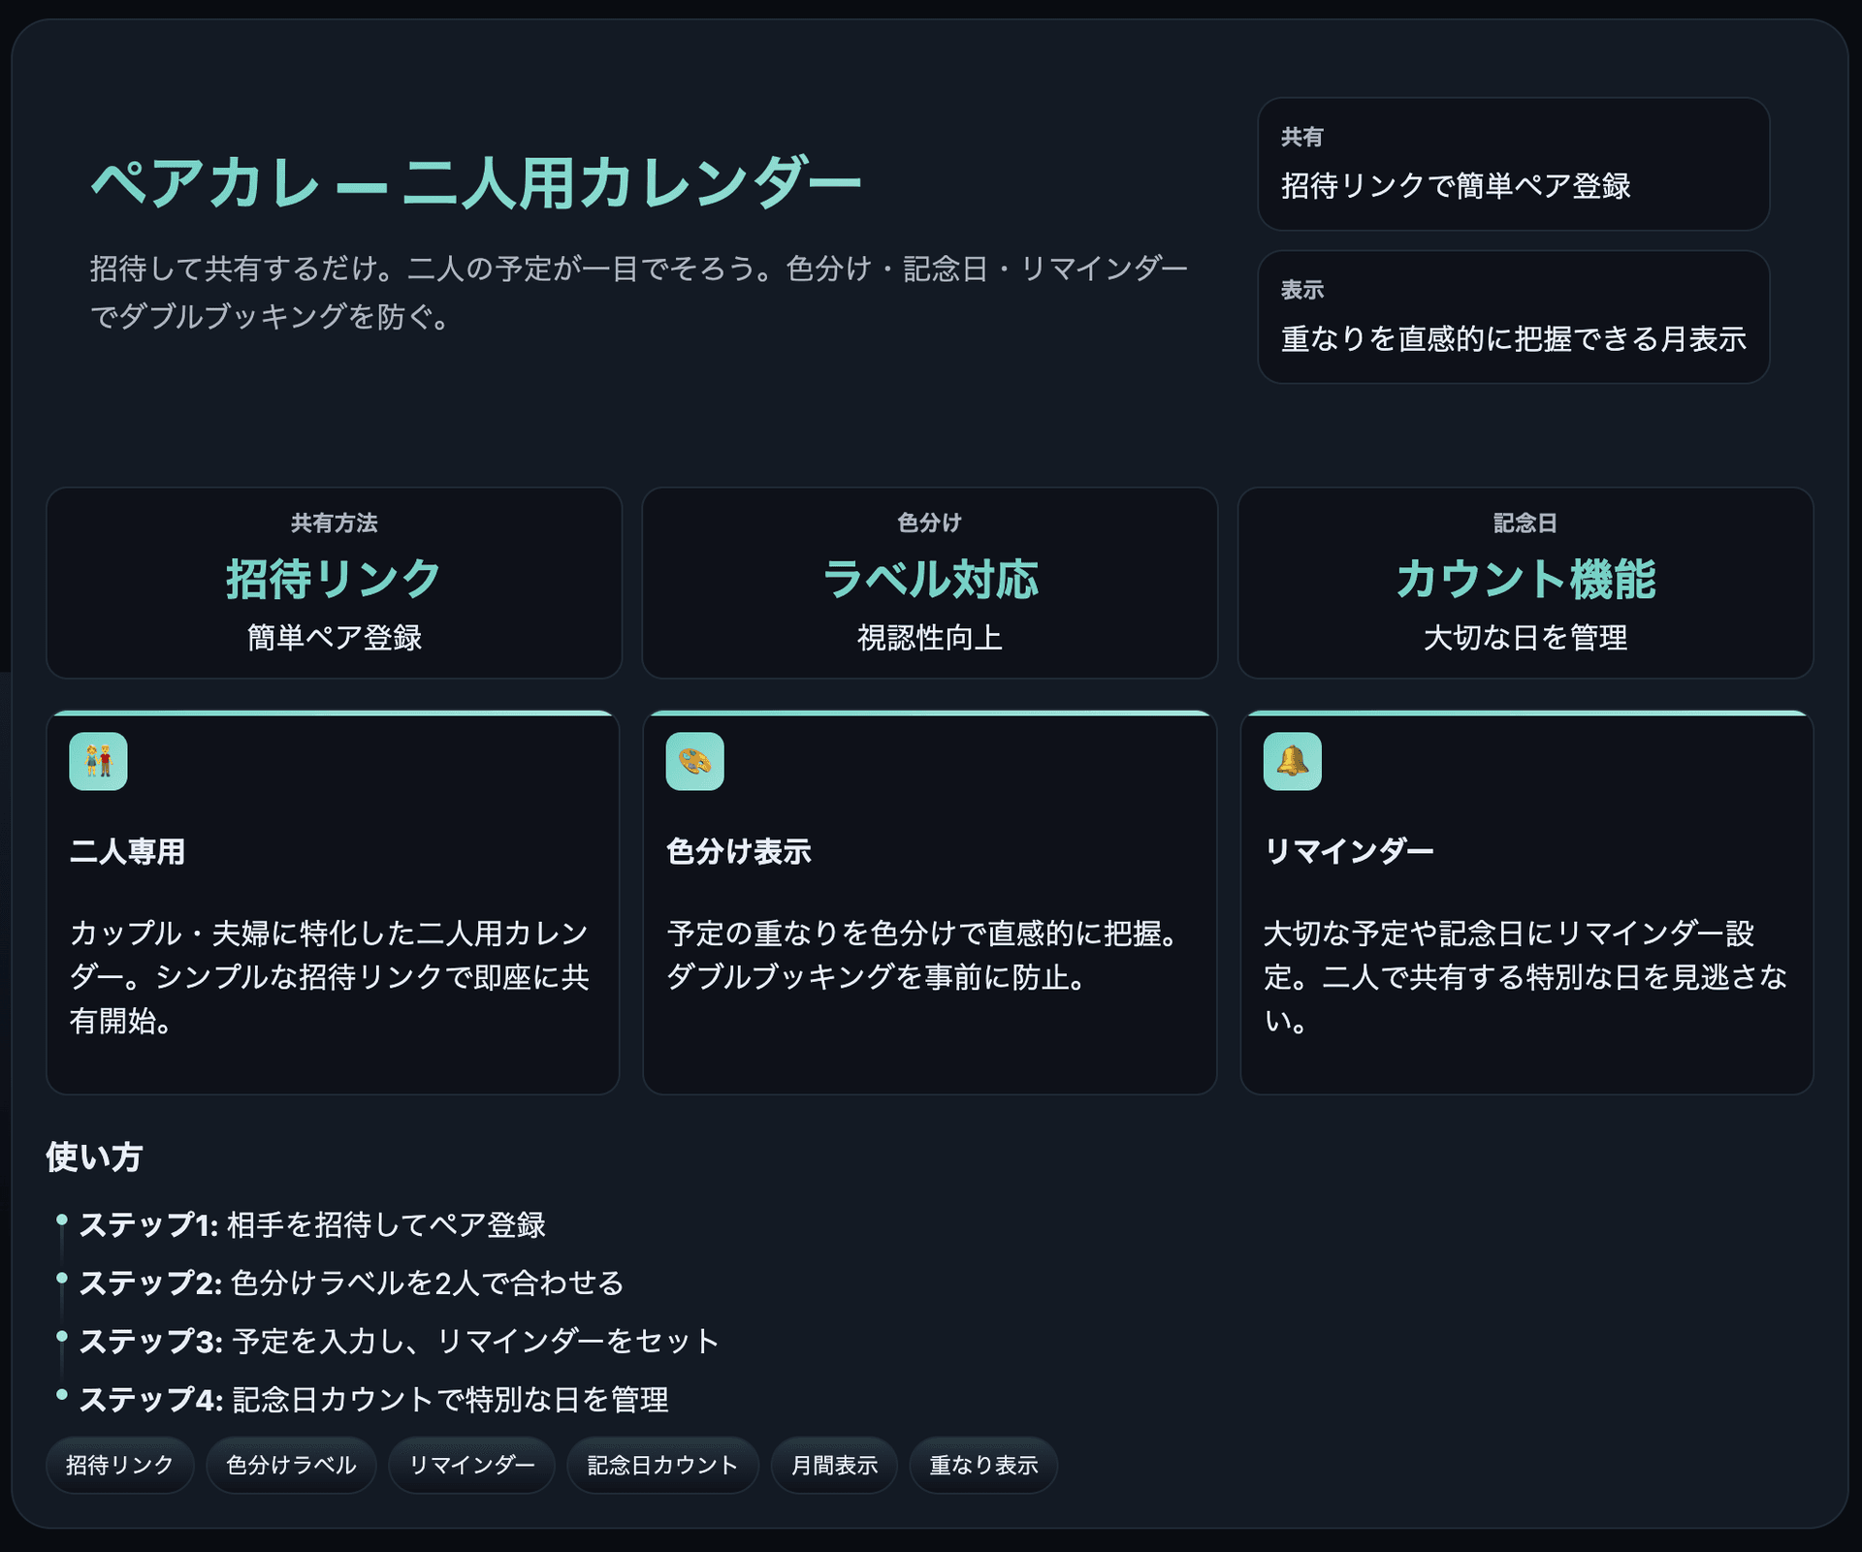Click the 表示 info panel
This screenshot has height=1552, width=1862.
[1514, 317]
